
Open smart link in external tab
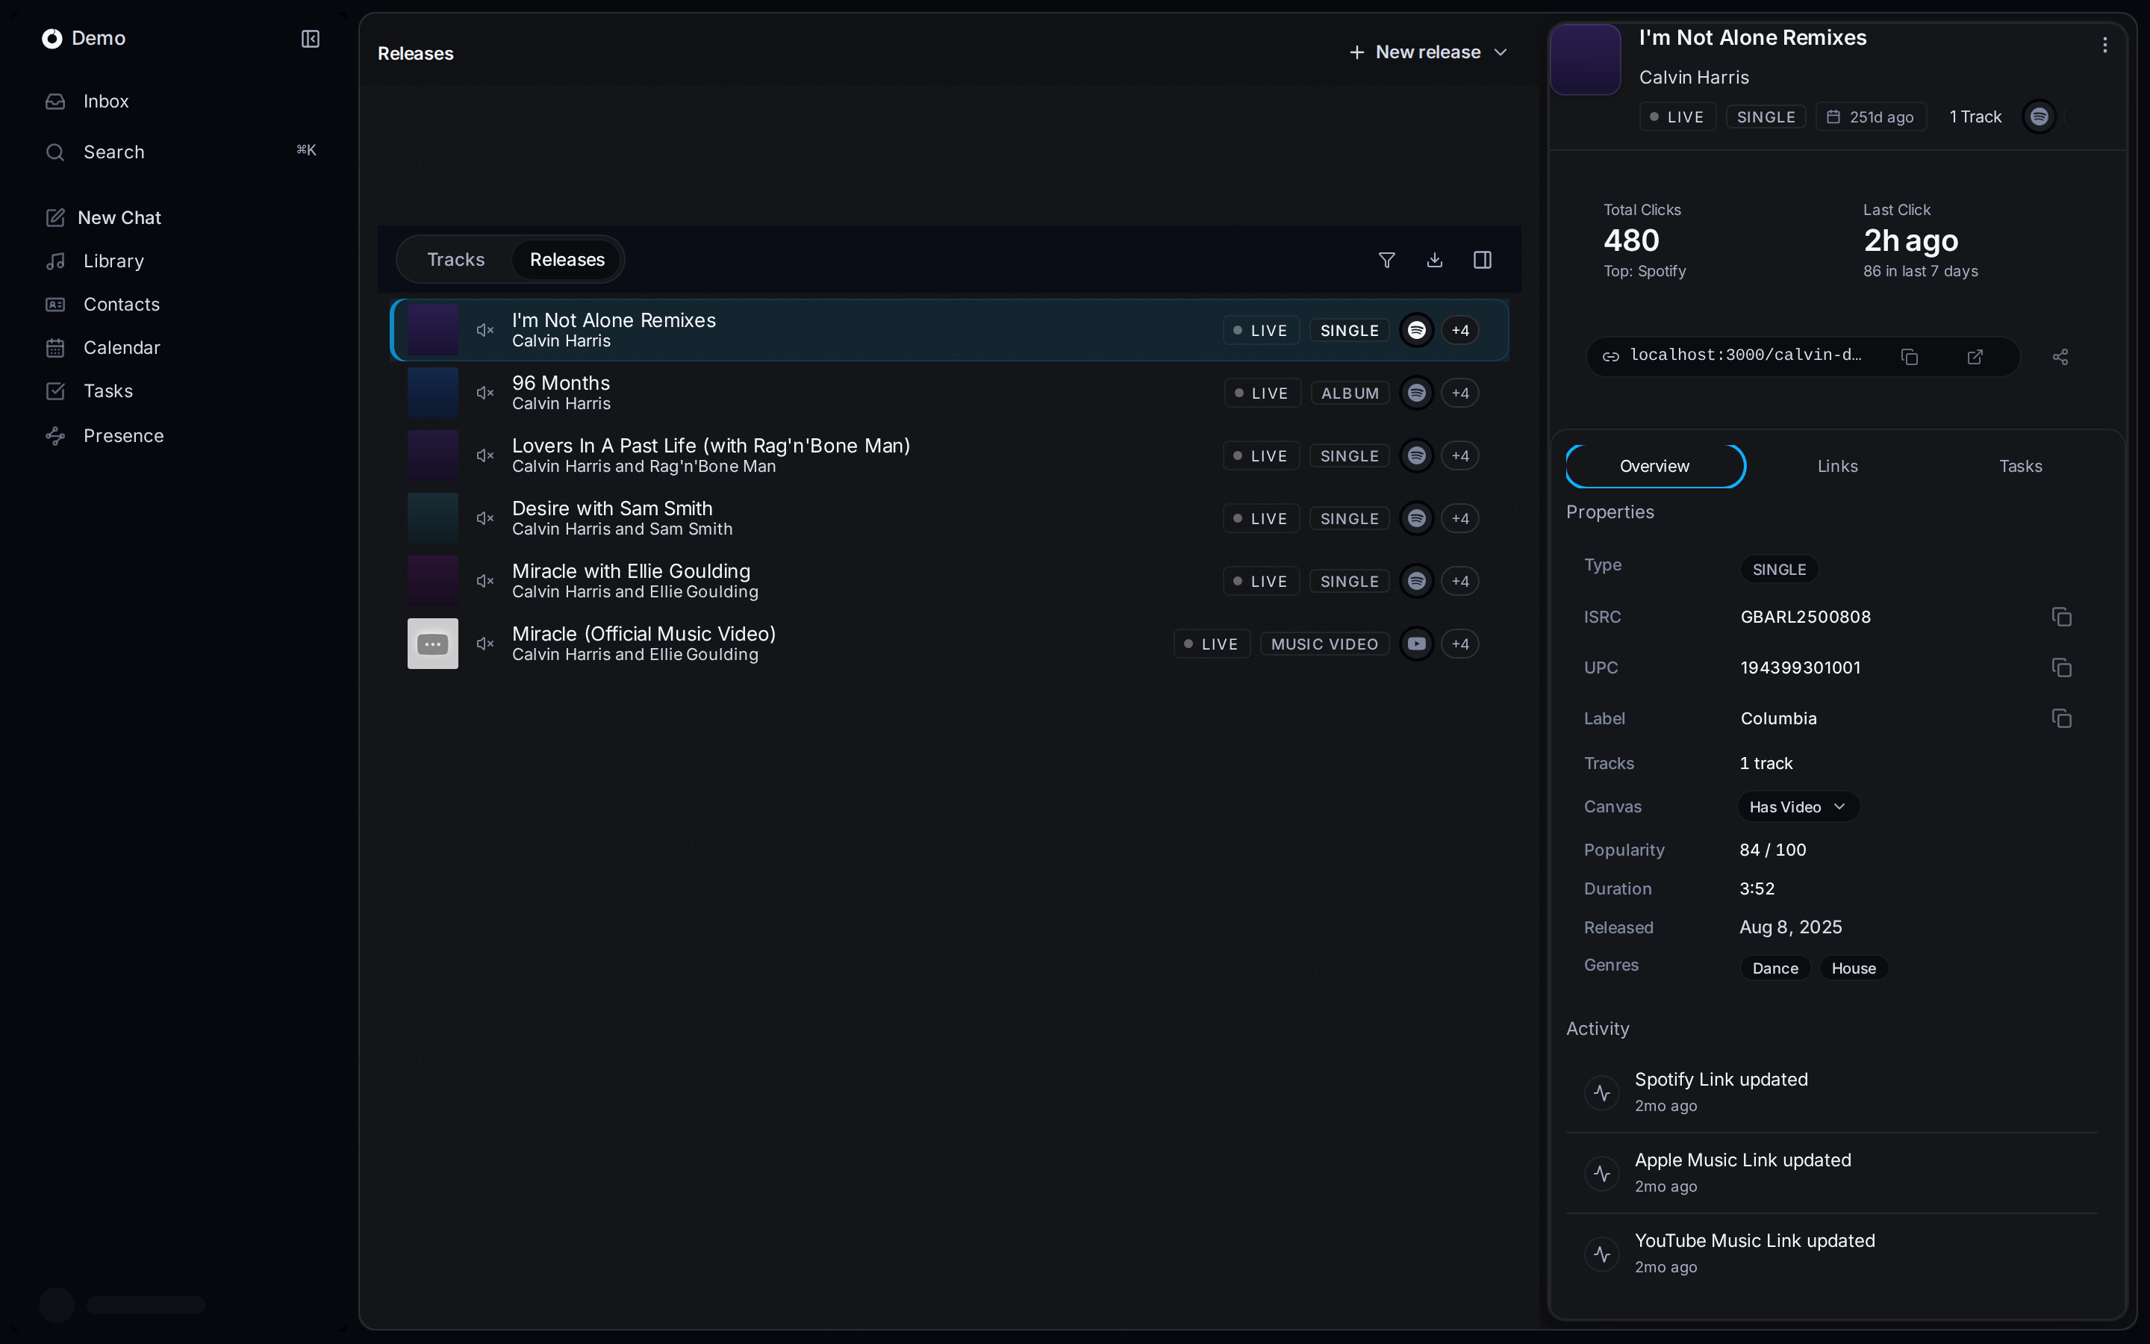pyautogui.click(x=1975, y=356)
